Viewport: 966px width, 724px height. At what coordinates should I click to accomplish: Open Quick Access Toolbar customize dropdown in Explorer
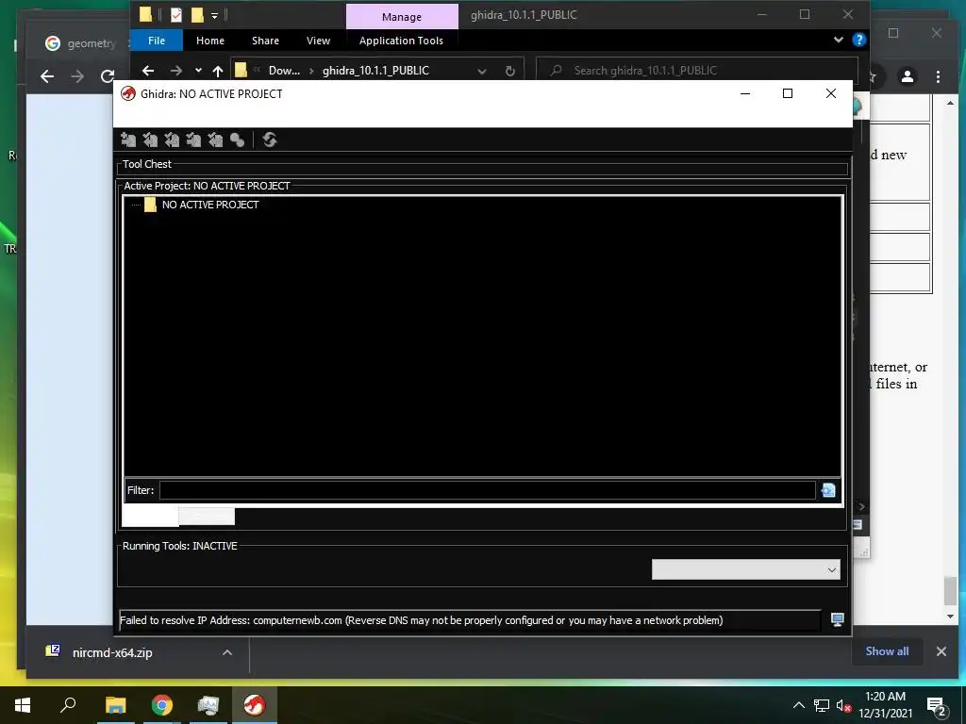pyautogui.click(x=214, y=15)
